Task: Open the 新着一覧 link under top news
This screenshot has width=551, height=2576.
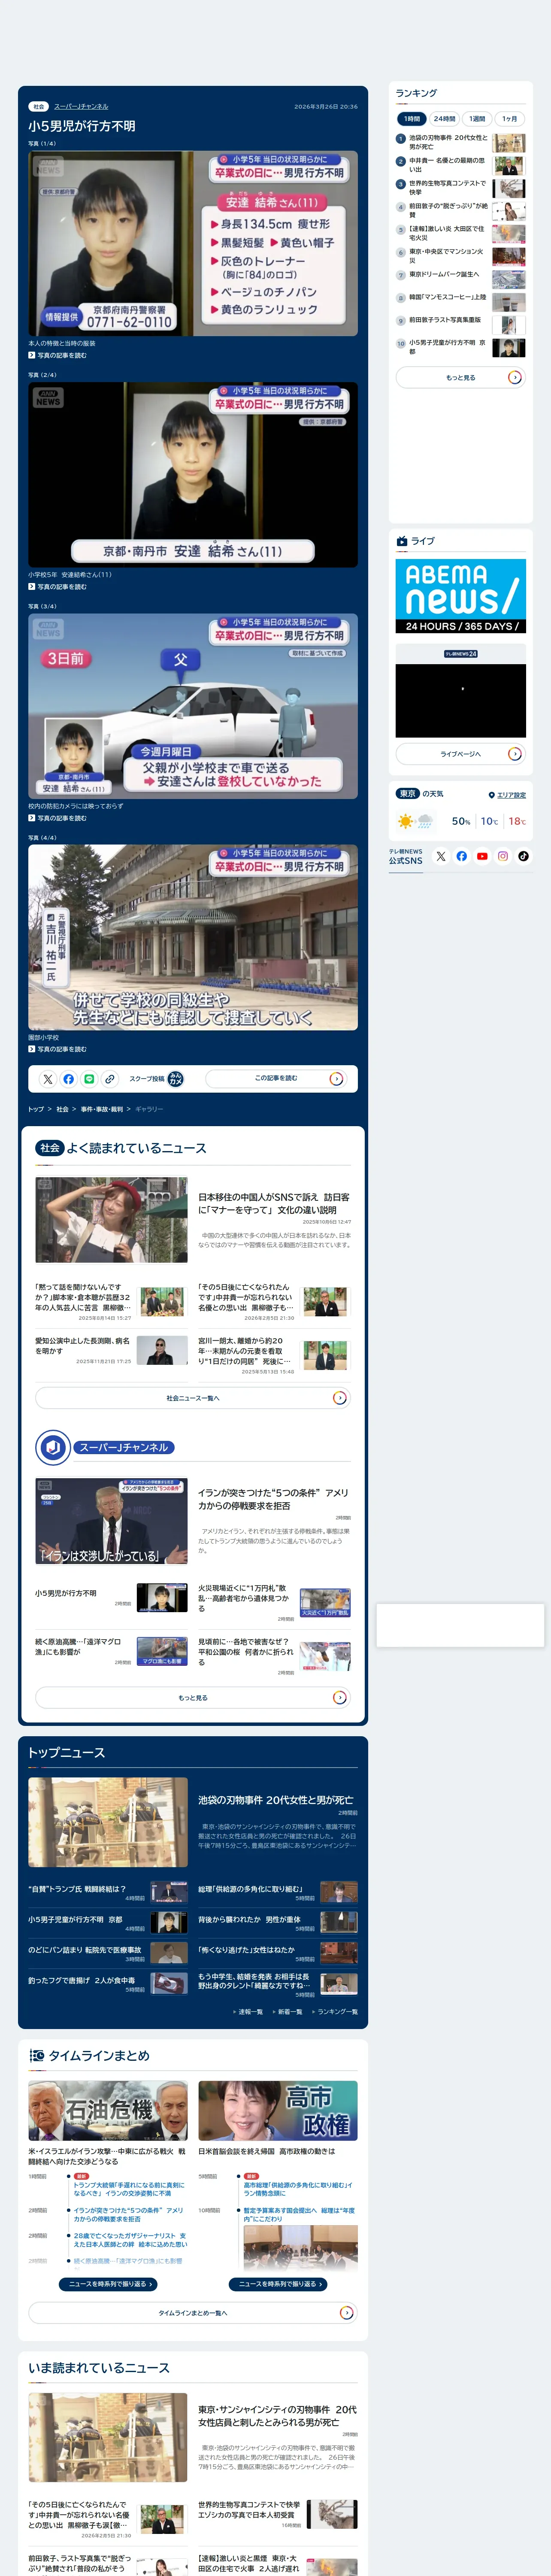Action: [288, 2012]
